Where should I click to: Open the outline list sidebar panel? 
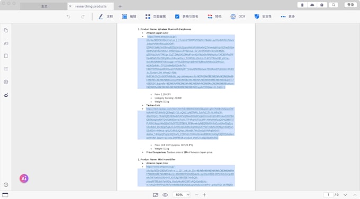6,69
